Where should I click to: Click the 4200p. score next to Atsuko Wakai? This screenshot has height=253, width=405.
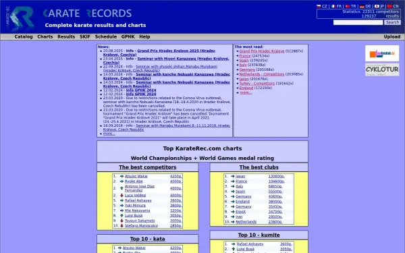176,176
